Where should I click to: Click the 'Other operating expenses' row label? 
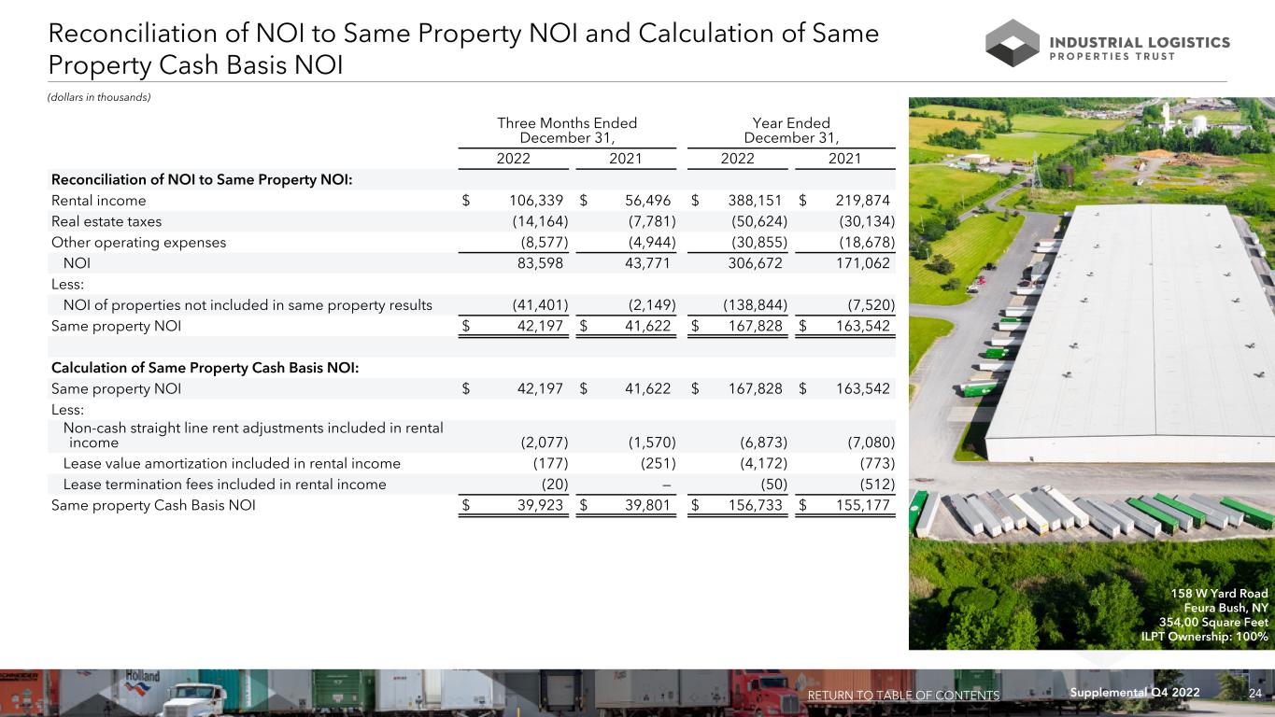click(x=138, y=242)
